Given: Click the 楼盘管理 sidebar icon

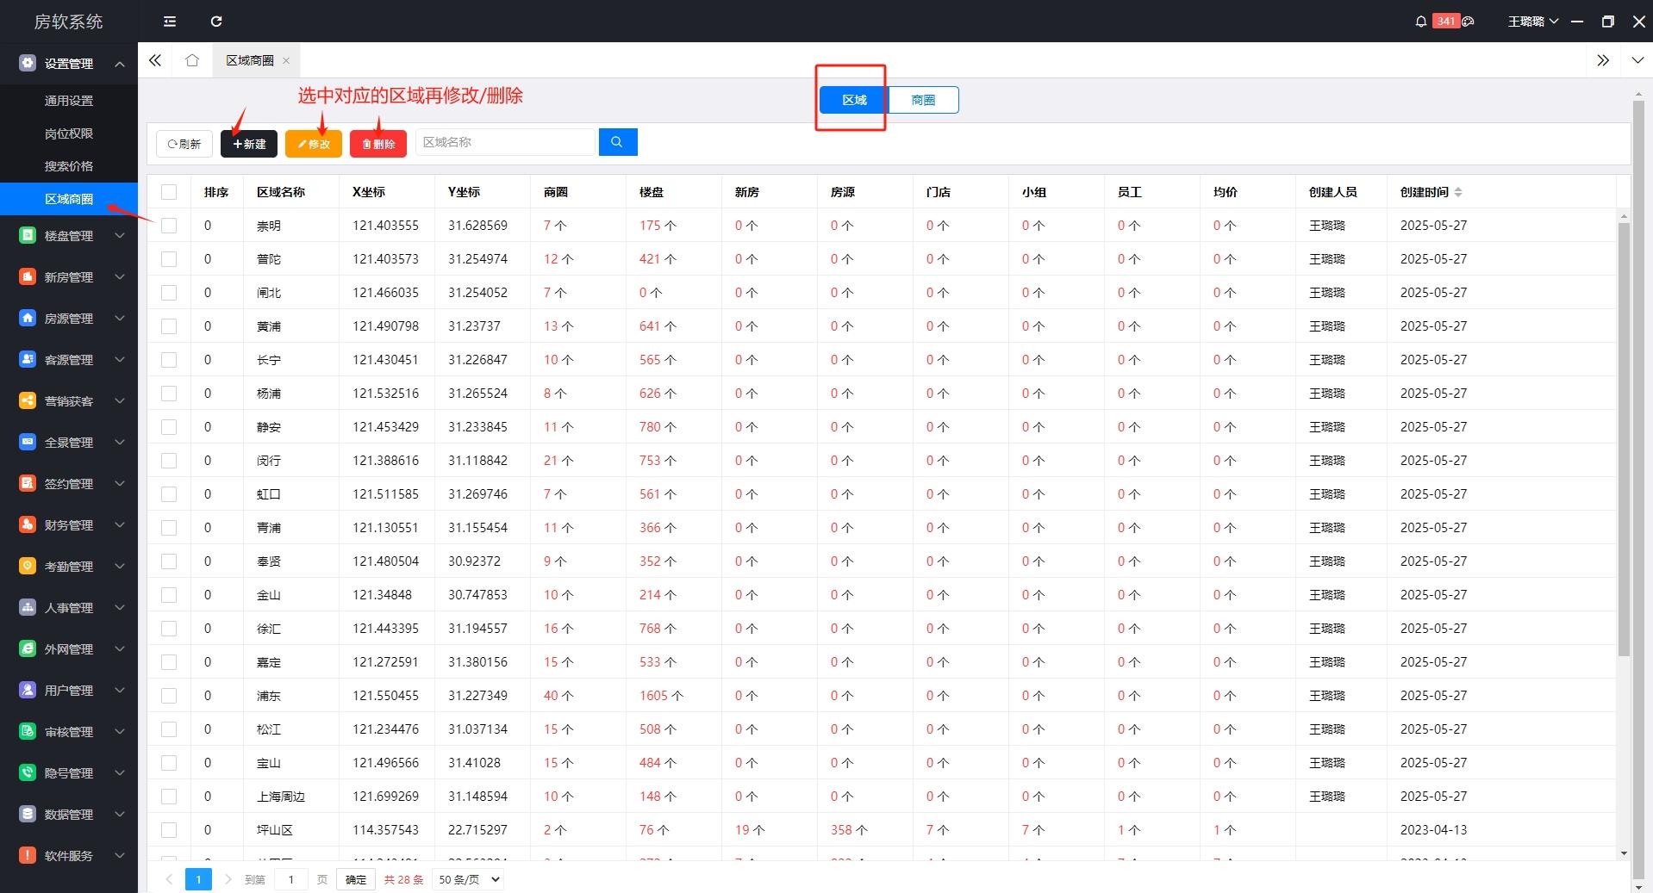Looking at the screenshot, I should pyautogui.click(x=28, y=235).
